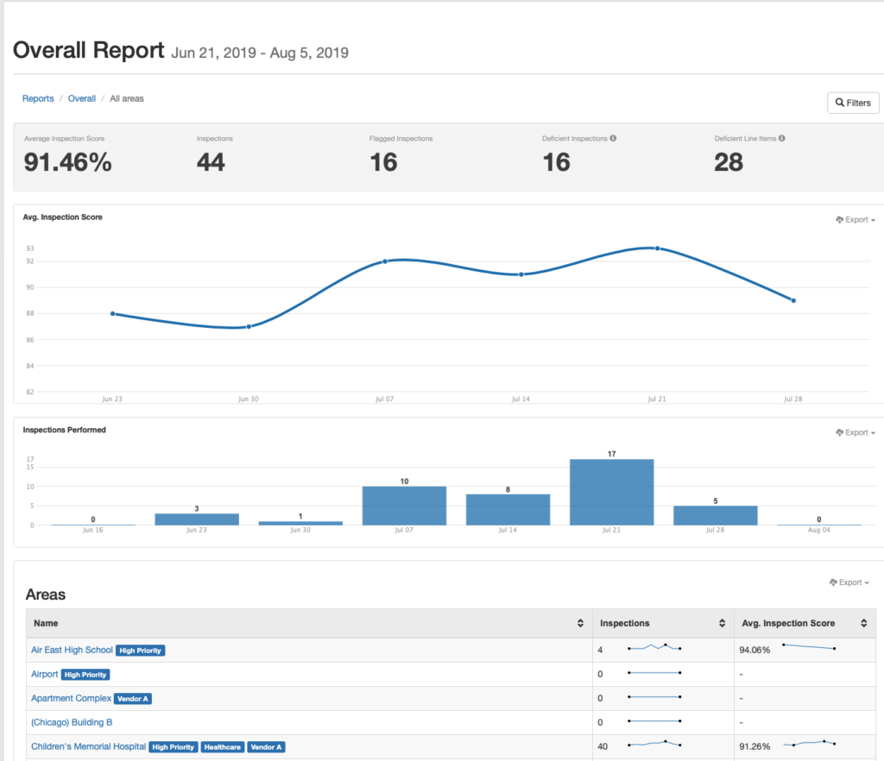This screenshot has height=761, width=884.
Task: Open Air East High School area
Action: pyautogui.click(x=72, y=650)
